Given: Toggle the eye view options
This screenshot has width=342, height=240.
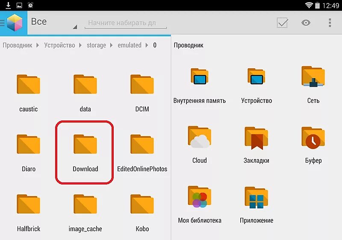Looking at the screenshot, I should (x=306, y=23).
